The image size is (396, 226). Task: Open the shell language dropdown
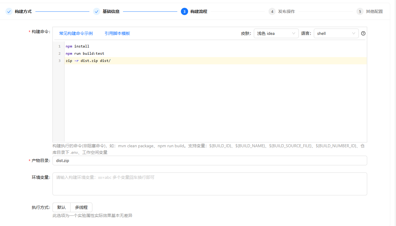[x=336, y=33]
